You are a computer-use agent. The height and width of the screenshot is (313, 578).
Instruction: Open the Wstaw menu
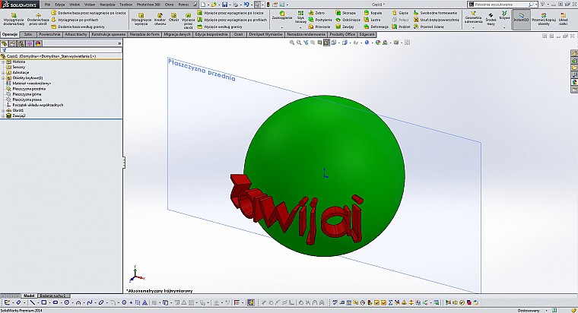pos(90,5)
